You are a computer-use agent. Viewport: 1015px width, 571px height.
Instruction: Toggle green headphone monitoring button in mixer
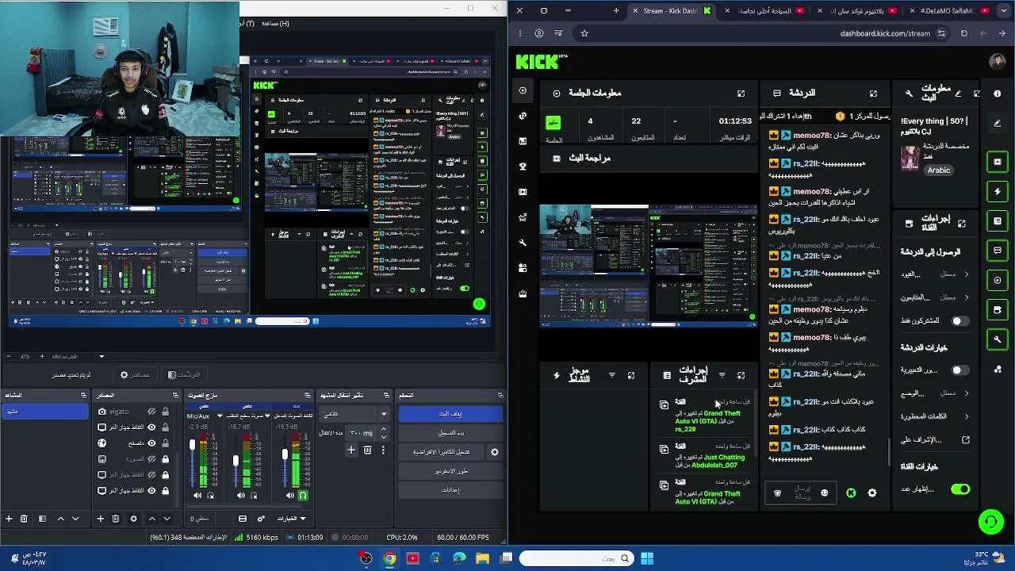click(x=302, y=496)
